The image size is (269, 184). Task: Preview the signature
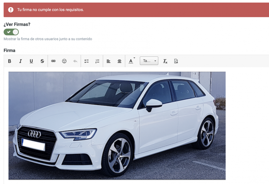click(x=176, y=61)
